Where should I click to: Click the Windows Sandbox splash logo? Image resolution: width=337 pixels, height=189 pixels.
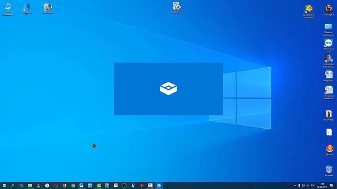tap(168, 89)
